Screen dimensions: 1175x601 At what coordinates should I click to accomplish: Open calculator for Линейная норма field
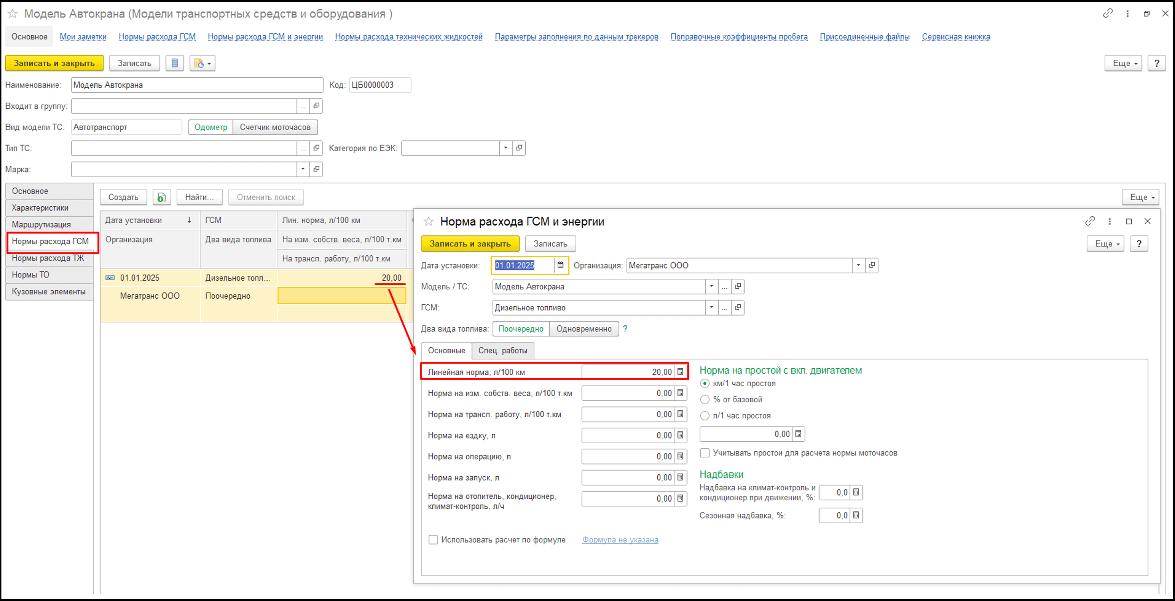coord(680,372)
